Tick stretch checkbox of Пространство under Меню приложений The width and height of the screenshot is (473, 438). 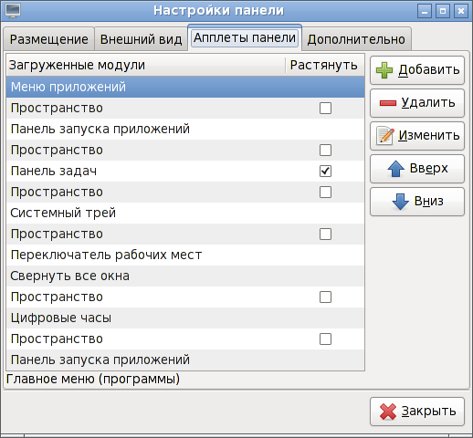click(325, 108)
